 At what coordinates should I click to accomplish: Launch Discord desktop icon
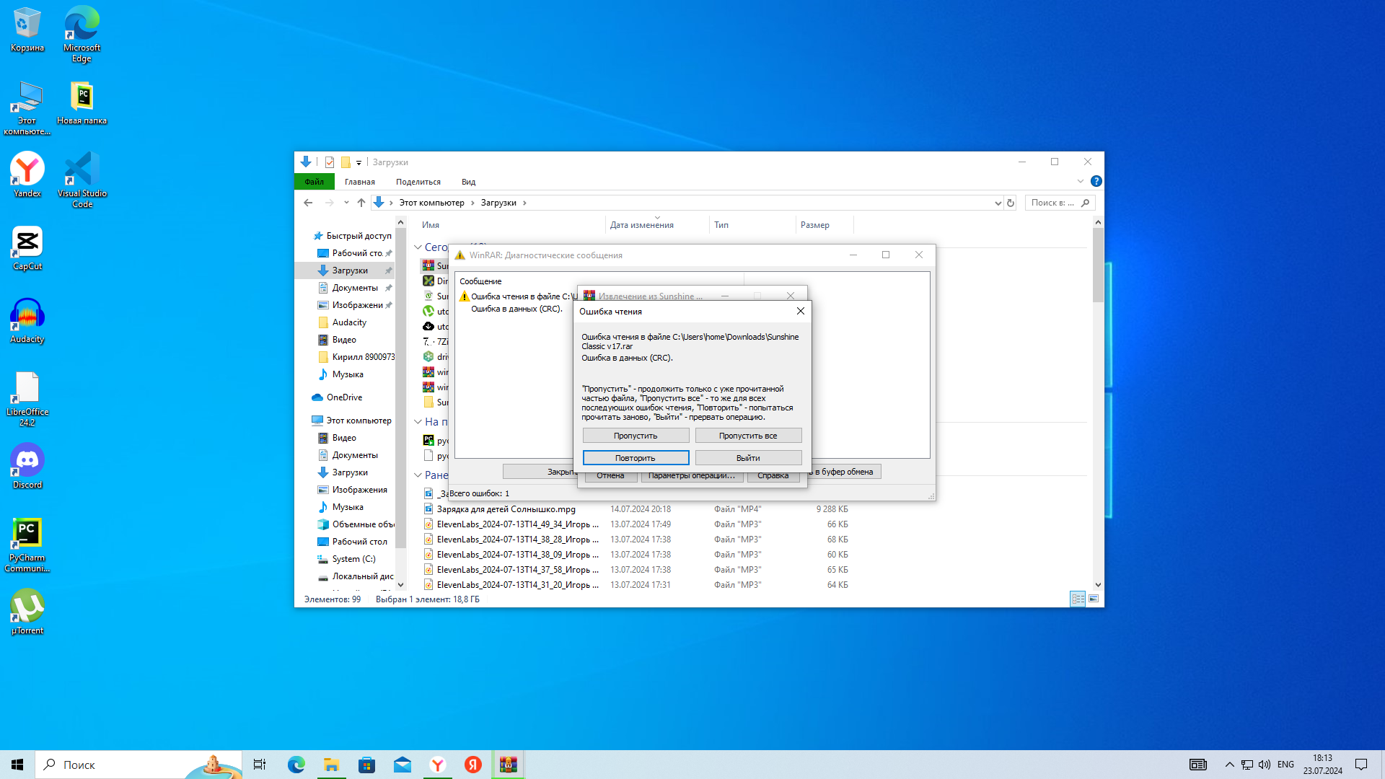(x=27, y=466)
